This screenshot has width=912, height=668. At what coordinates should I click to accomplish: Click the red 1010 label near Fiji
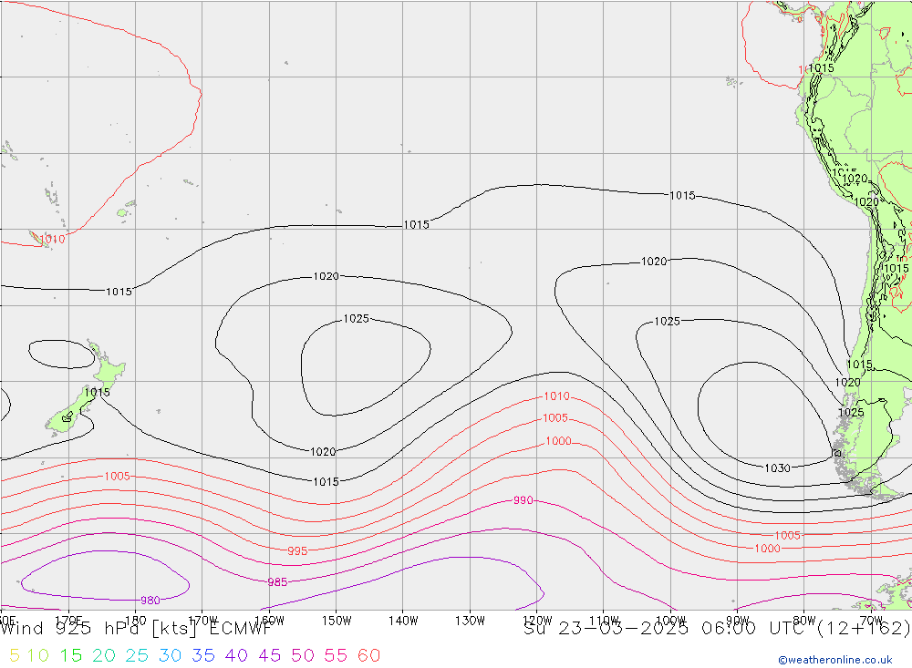(52, 239)
